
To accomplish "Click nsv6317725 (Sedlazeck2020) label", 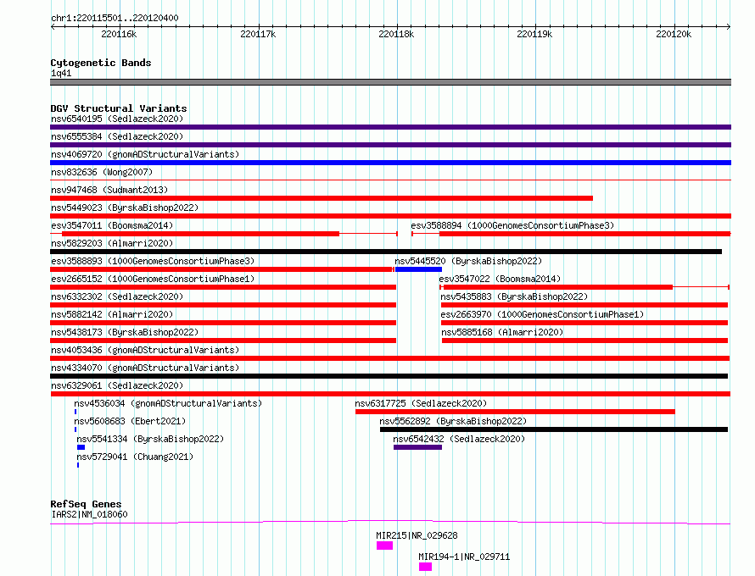I will point(421,403).
